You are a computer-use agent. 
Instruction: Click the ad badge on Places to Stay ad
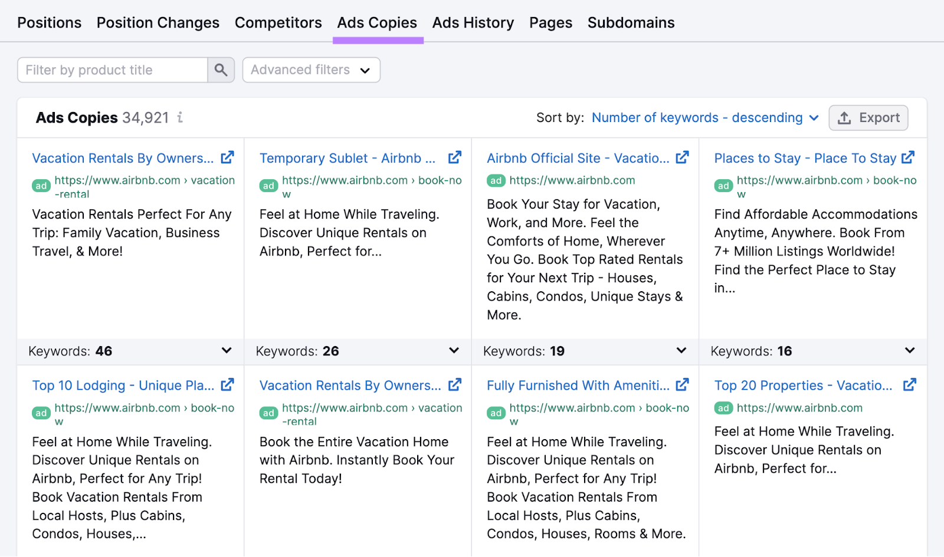point(723,186)
